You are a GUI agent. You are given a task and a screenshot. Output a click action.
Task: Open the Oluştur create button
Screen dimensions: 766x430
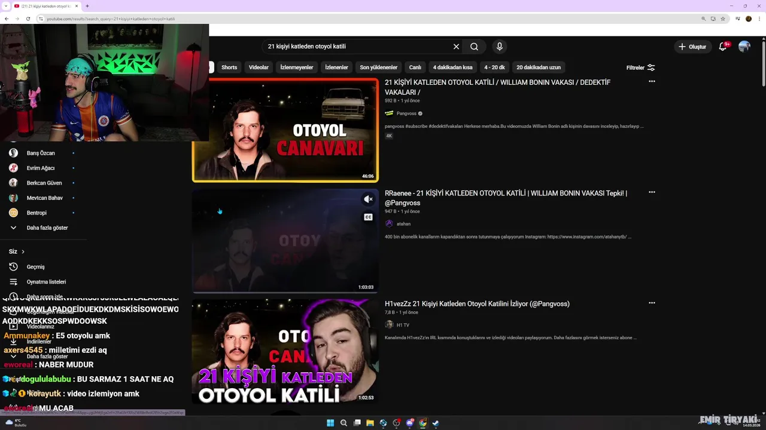(x=692, y=47)
